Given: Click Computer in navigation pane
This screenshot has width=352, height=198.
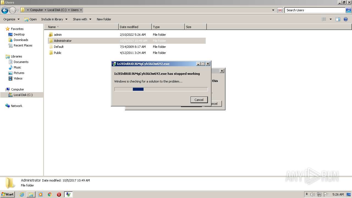Looking at the screenshot, I should click(17, 89).
